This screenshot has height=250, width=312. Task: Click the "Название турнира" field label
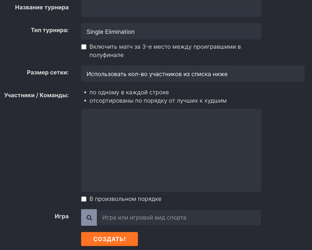tap(42, 8)
